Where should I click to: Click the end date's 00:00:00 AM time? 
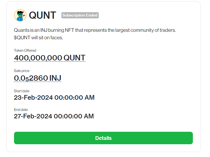74,117
